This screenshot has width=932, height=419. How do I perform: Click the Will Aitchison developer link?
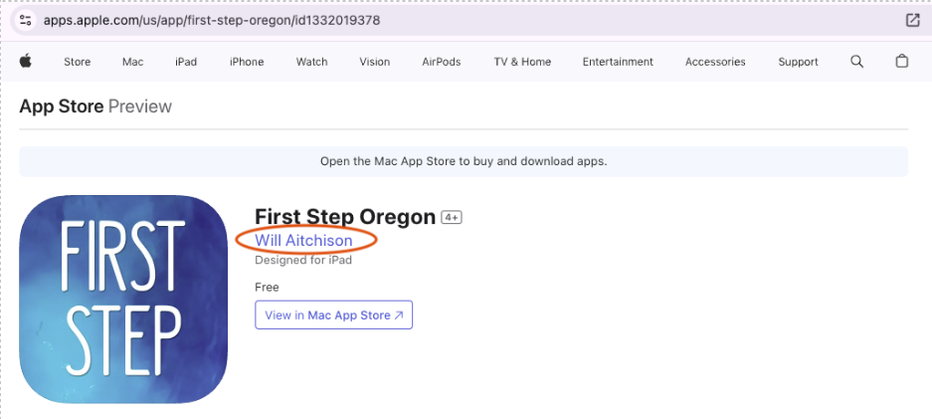303,240
